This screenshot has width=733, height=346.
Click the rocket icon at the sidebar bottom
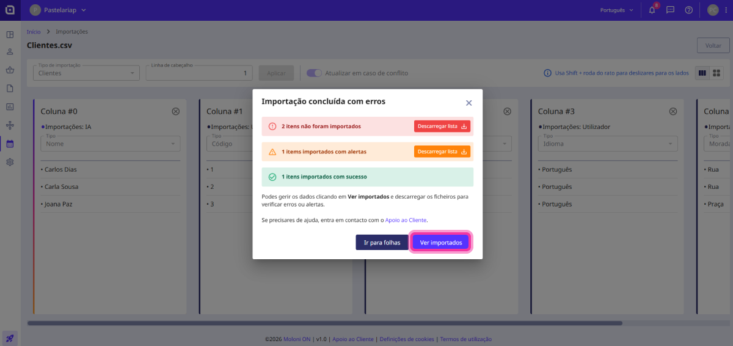click(x=10, y=338)
